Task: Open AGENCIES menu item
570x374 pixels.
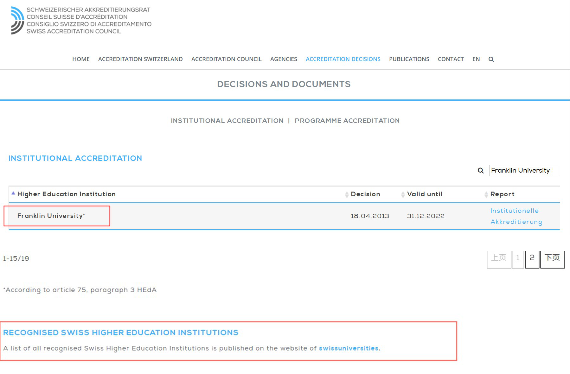Action: tap(284, 59)
